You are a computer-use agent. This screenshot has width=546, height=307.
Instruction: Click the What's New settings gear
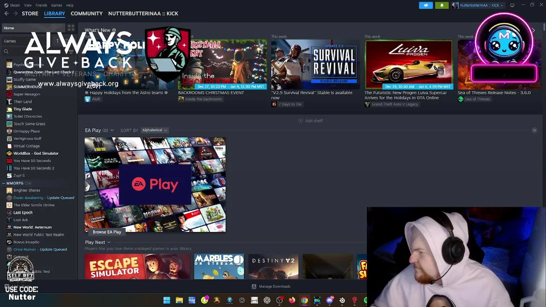pos(114,30)
